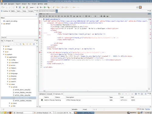Click the help icon in Outline panel
Screen dimensions: 152x114
pos(36,14)
